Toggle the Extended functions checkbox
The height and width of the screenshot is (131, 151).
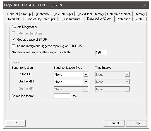tap(13, 33)
